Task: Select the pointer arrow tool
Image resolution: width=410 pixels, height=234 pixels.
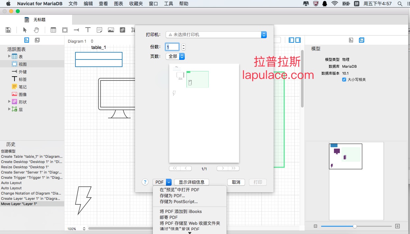Action: pos(25,30)
